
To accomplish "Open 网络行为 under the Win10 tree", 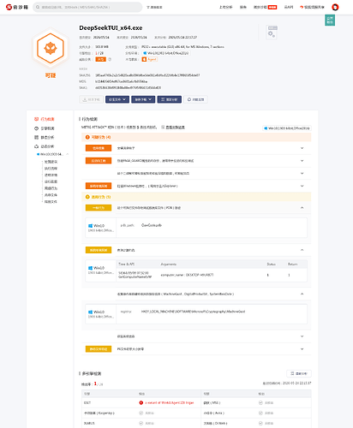I will click(x=51, y=188).
